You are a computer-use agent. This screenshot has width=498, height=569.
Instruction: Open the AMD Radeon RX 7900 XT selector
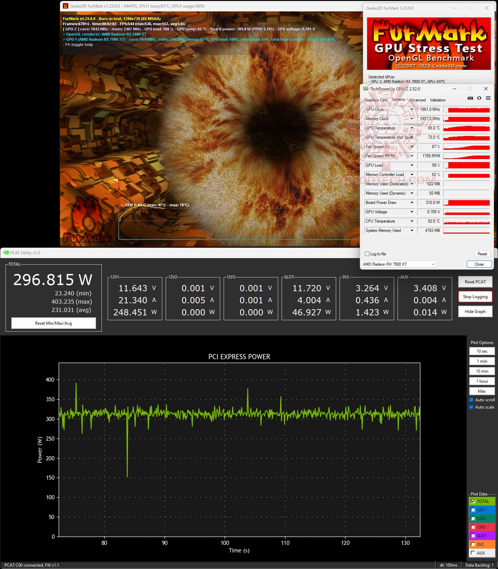[399, 264]
